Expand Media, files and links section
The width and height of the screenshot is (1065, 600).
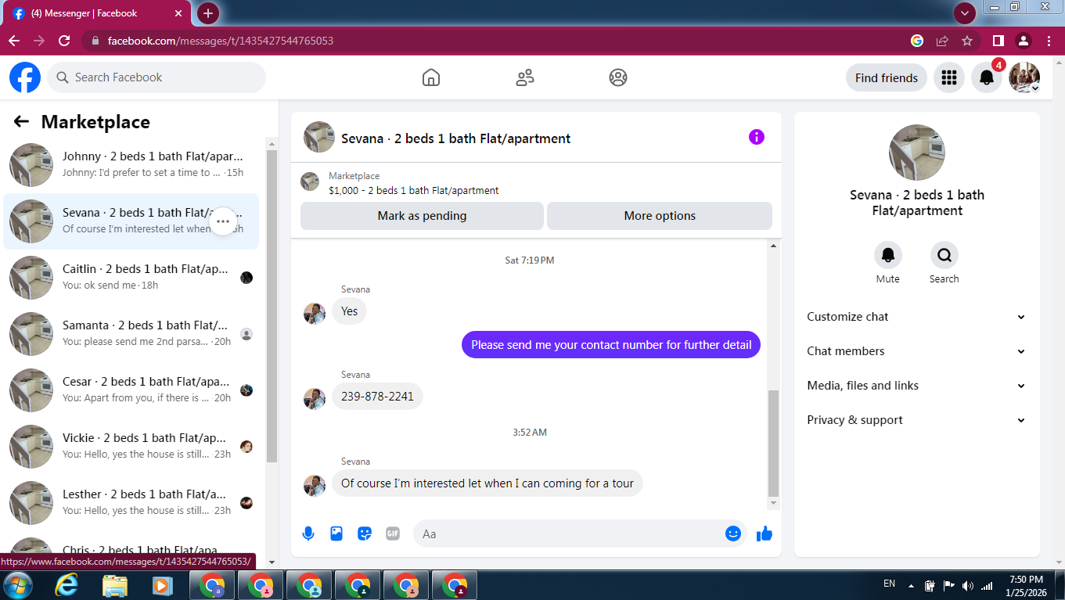916,386
